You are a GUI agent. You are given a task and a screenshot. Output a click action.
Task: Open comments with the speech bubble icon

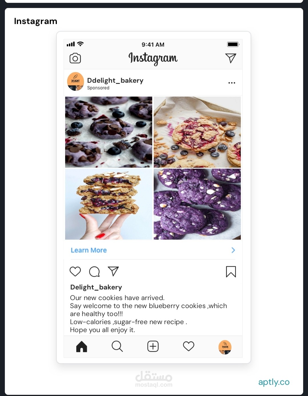pos(94,271)
